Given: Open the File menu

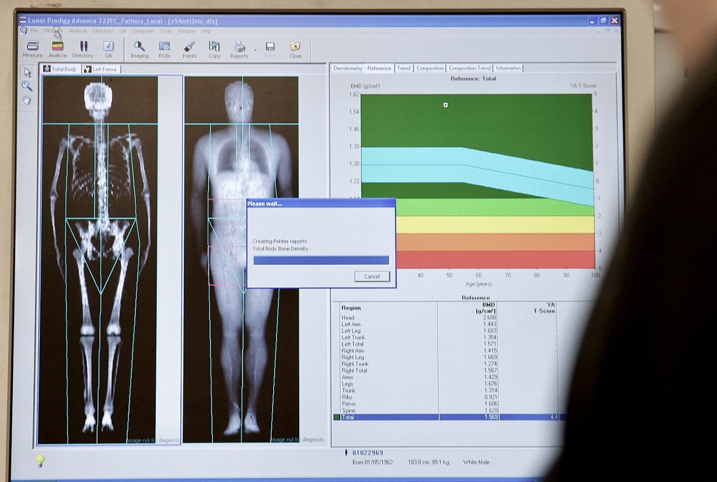Looking at the screenshot, I should click(x=34, y=31).
